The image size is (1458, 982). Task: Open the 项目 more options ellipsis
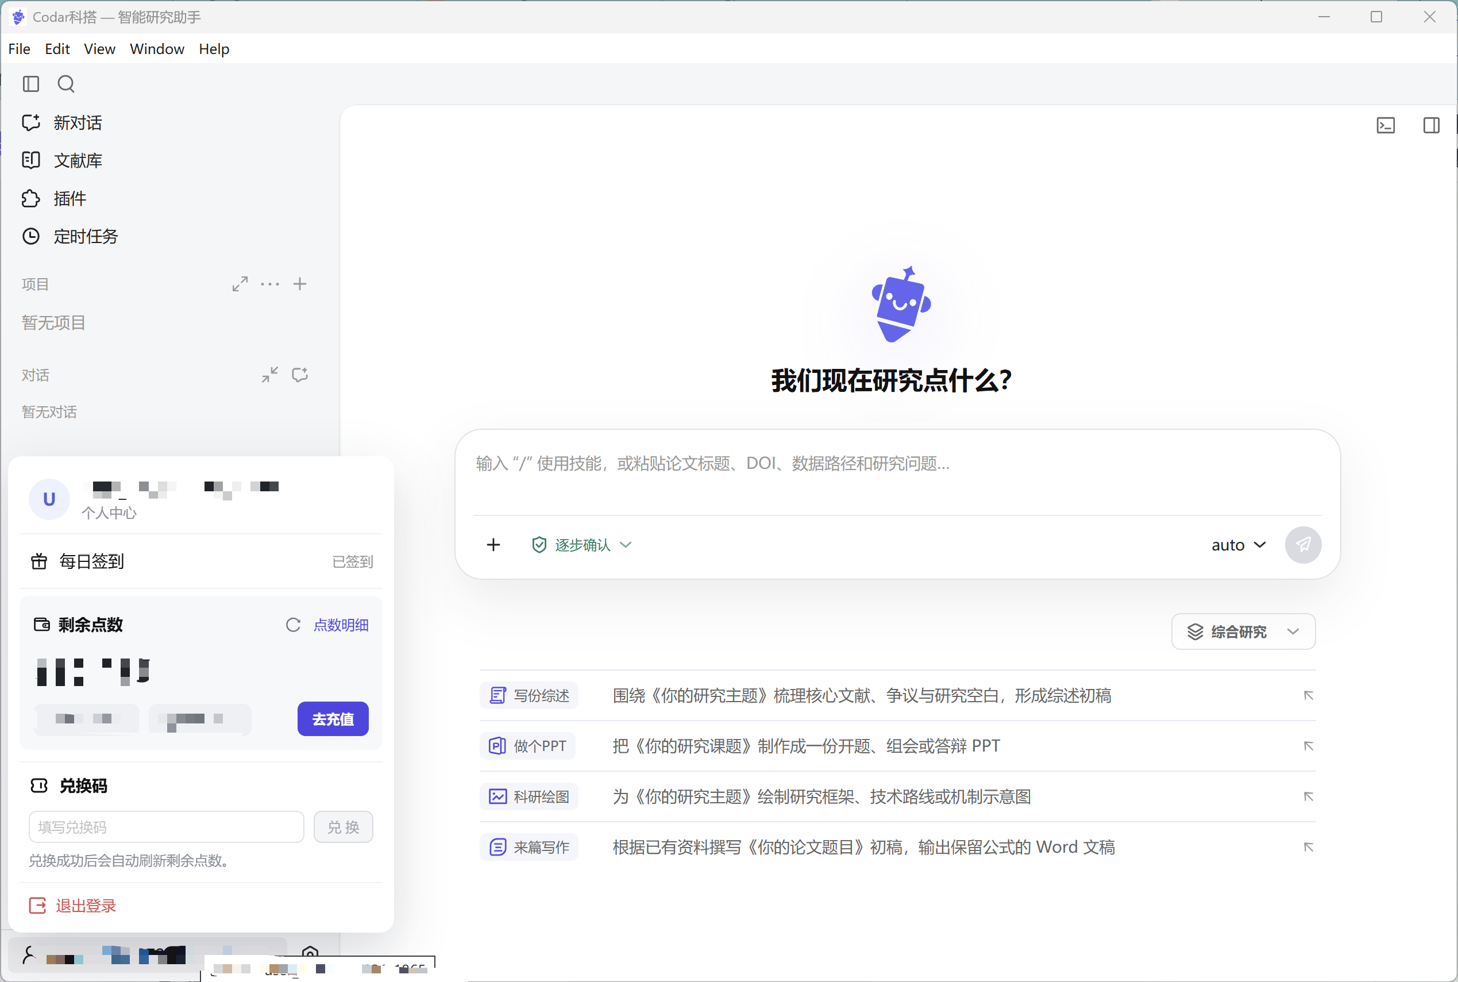270,284
